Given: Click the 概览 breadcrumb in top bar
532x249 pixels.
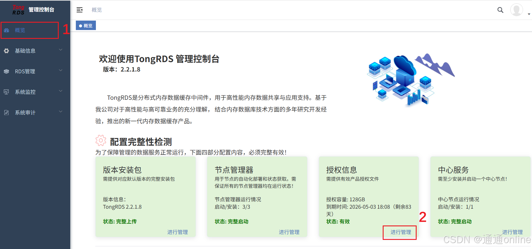Looking at the screenshot, I should (x=97, y=10).
